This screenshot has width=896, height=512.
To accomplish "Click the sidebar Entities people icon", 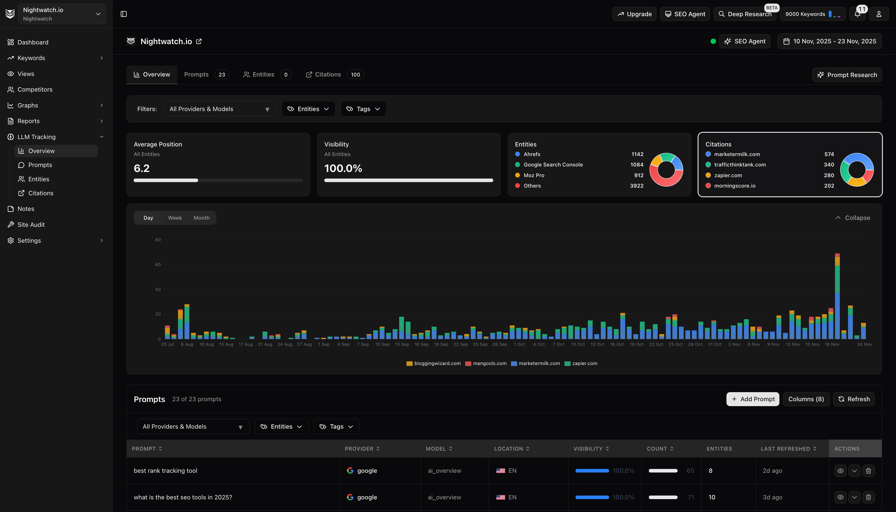I will pyautogui.click(x=21, y=179).
